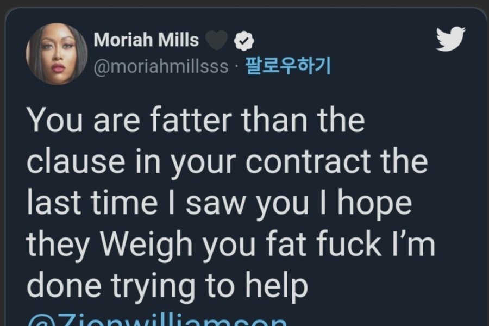Open Moriah Mills' profile picture
489x326 pixels.
coord(57,54)
